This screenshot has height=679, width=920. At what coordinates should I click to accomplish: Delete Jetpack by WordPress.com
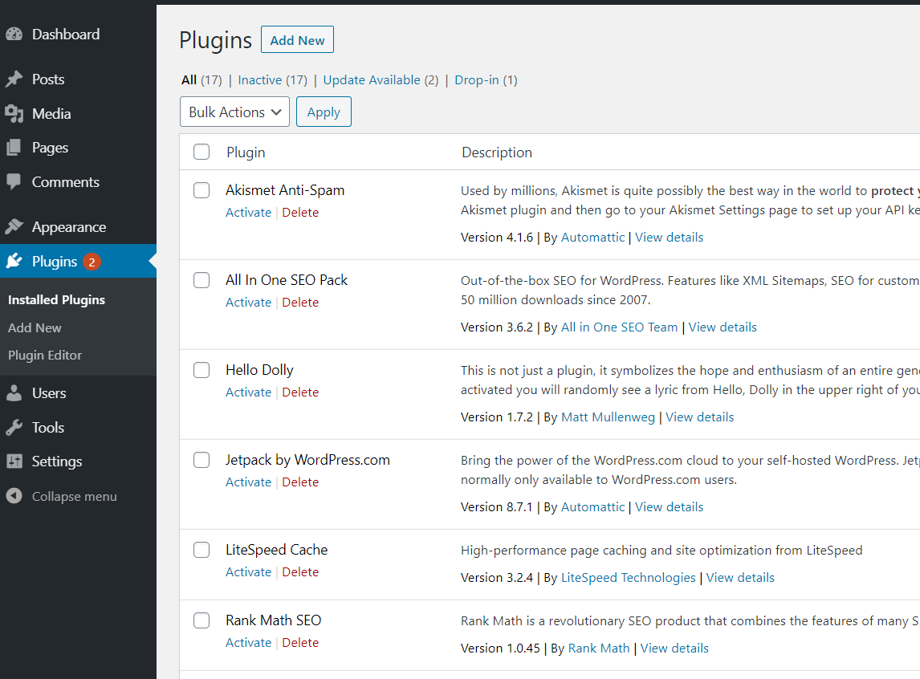300,482
